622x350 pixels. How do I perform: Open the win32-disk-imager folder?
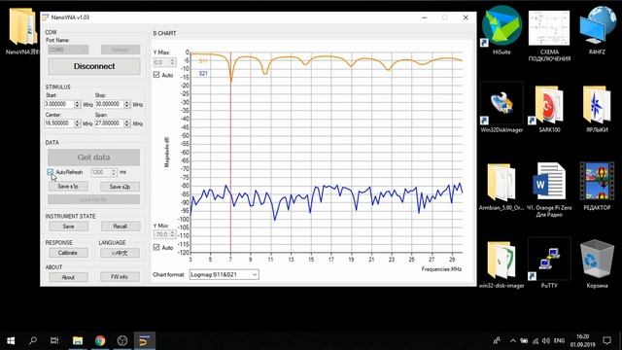pos(501,263)
